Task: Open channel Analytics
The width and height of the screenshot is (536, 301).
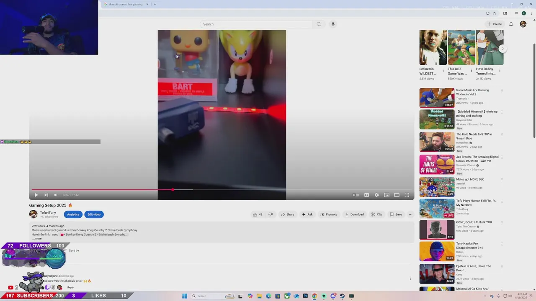Action: (x=73, y=214)
